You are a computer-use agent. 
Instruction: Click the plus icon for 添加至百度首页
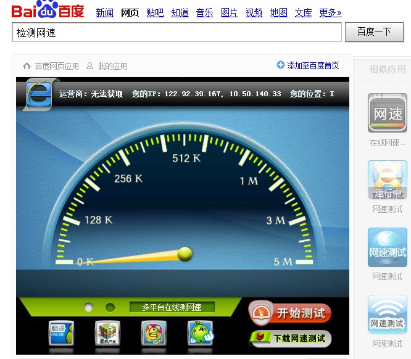pos(280,65)
